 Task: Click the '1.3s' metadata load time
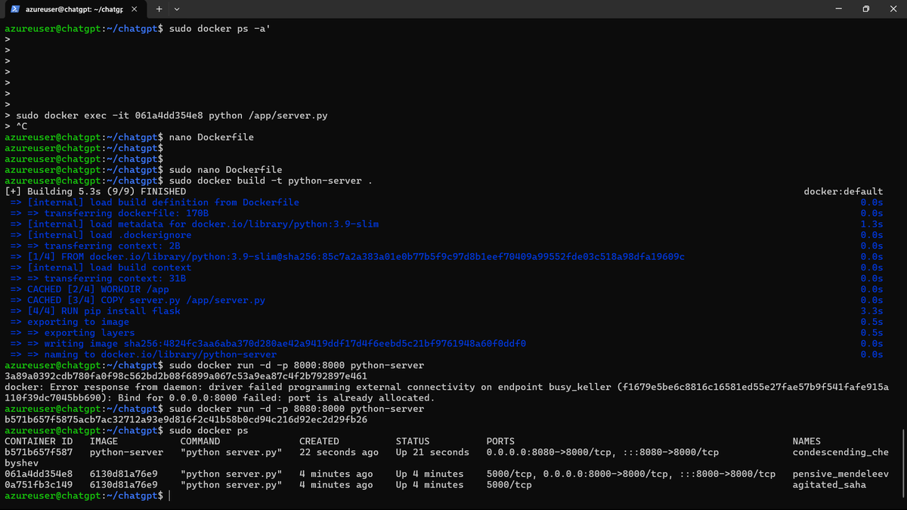(x=871, y=224)
